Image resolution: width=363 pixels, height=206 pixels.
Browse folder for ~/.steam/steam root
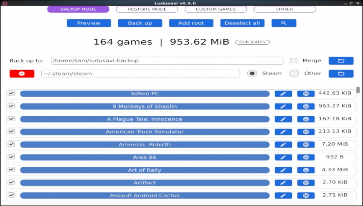click(341, 74)
